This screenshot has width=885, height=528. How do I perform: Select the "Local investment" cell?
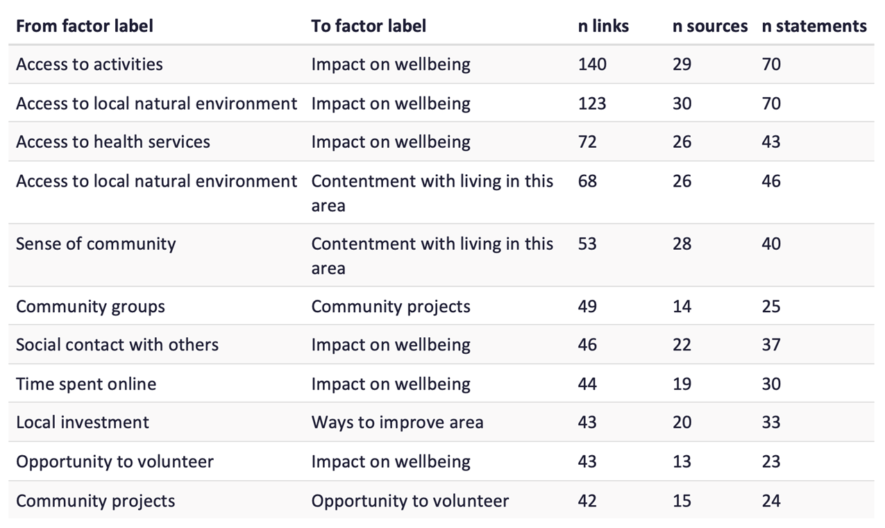pos(83,423)
